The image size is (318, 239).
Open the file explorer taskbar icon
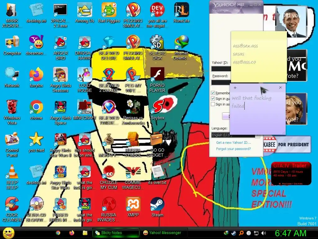85,233
